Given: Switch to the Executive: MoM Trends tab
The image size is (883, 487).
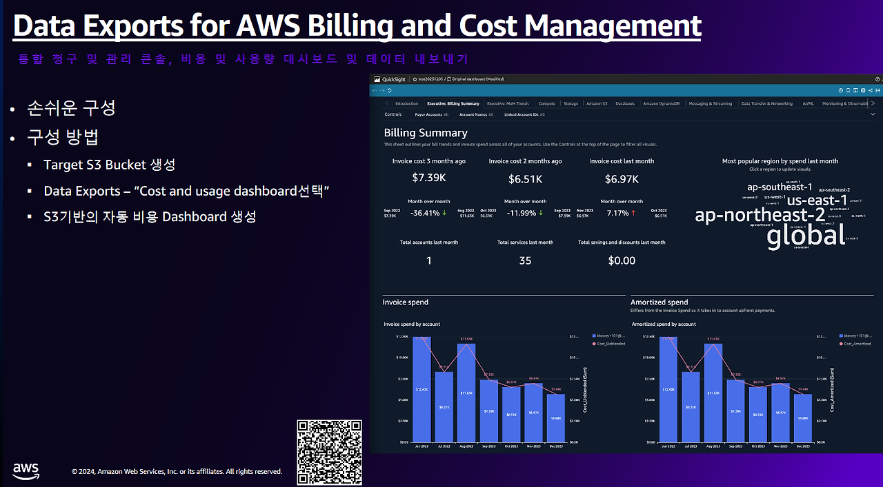Looking at the screenshot, I should [x=508, y=103].
